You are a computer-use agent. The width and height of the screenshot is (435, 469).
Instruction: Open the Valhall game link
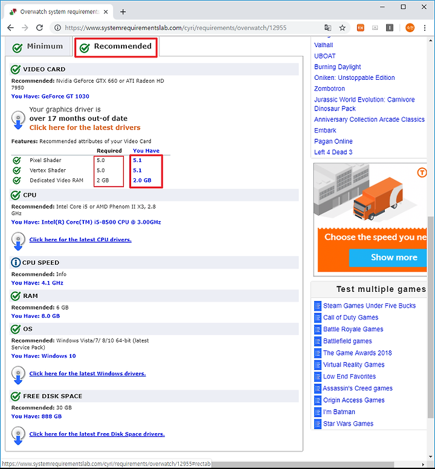(x=323, y=45)
